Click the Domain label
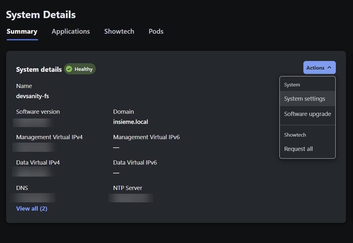Viewport: 353px width, 243px height. pos(124,112)
